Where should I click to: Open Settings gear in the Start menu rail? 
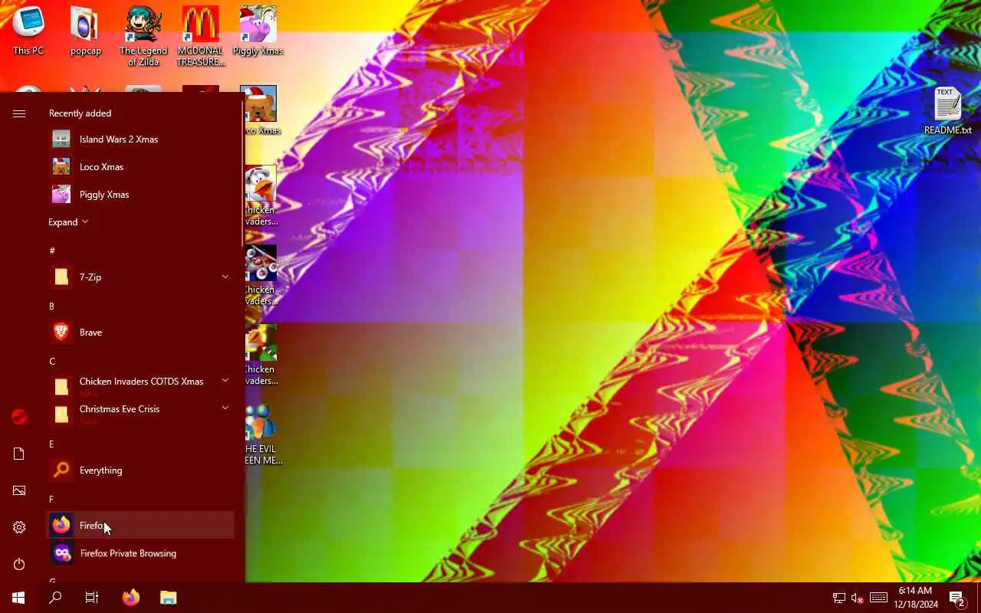(x=19, y=527)
